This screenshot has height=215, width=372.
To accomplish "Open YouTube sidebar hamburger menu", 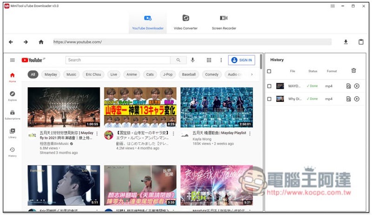I will point(13,60).
